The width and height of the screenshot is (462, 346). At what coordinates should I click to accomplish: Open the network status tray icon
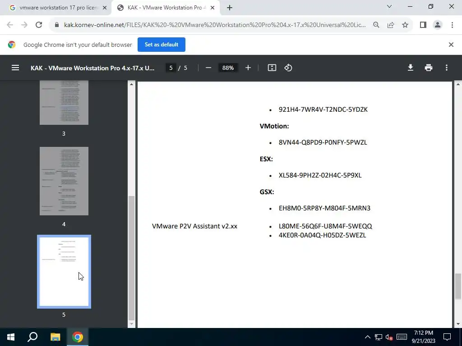point(379,337)
